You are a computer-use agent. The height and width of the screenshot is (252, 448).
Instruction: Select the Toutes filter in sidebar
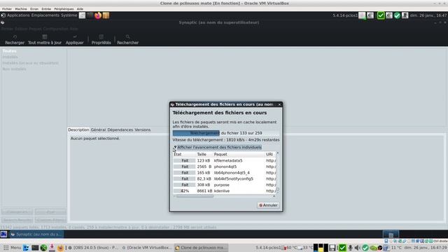(9, 51)
